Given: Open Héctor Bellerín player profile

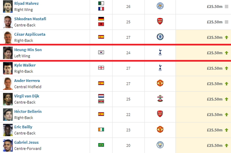Looking at the screenshot, I should (28, 112).
